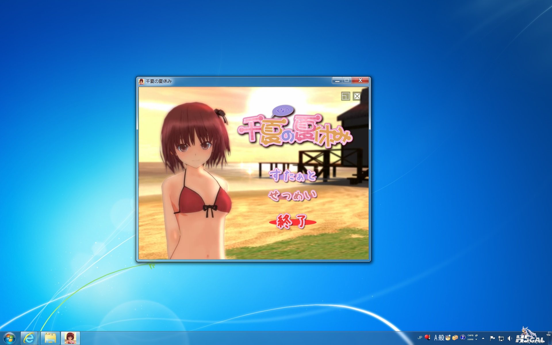This screenshot has width=552, height=345.
Task: Expand the hidden system tray icons arrow
Action: pyautogui.click(x=483, y=338)
